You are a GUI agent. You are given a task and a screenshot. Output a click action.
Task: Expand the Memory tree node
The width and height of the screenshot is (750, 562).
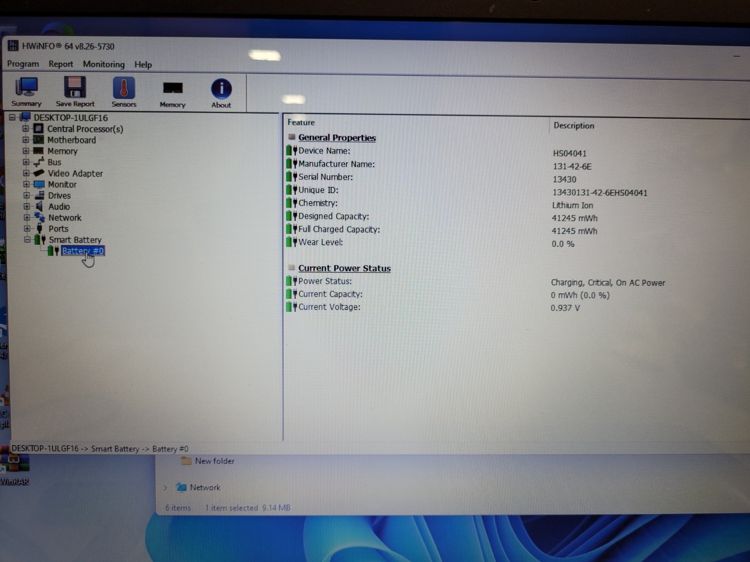click(26, 151)
